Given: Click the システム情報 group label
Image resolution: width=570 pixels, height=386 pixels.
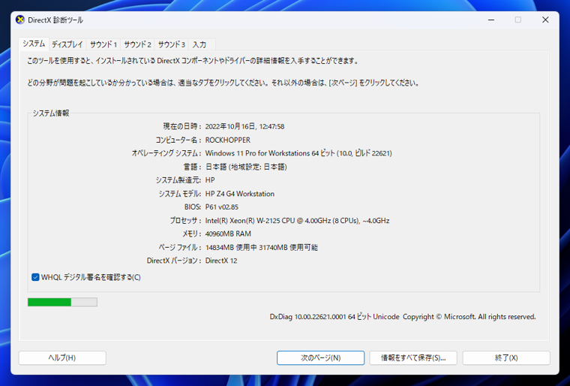Looking at the screenshot, I should point(51,113).
